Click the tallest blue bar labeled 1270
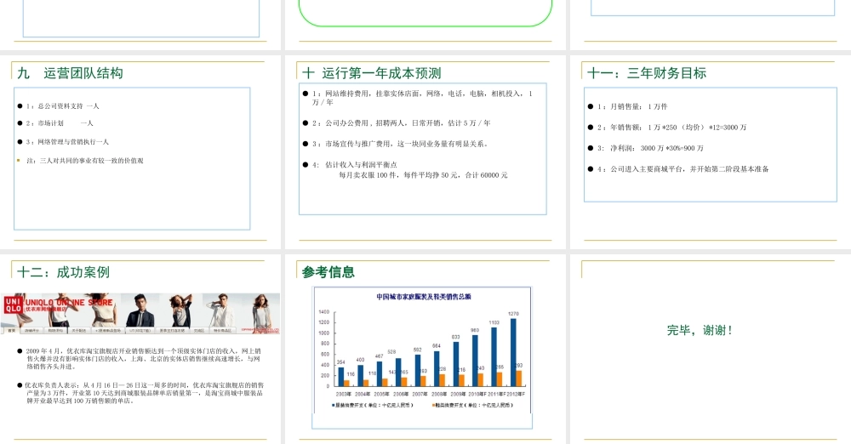Viewport: 851px width, 444px height. click(x=513, y=352)
